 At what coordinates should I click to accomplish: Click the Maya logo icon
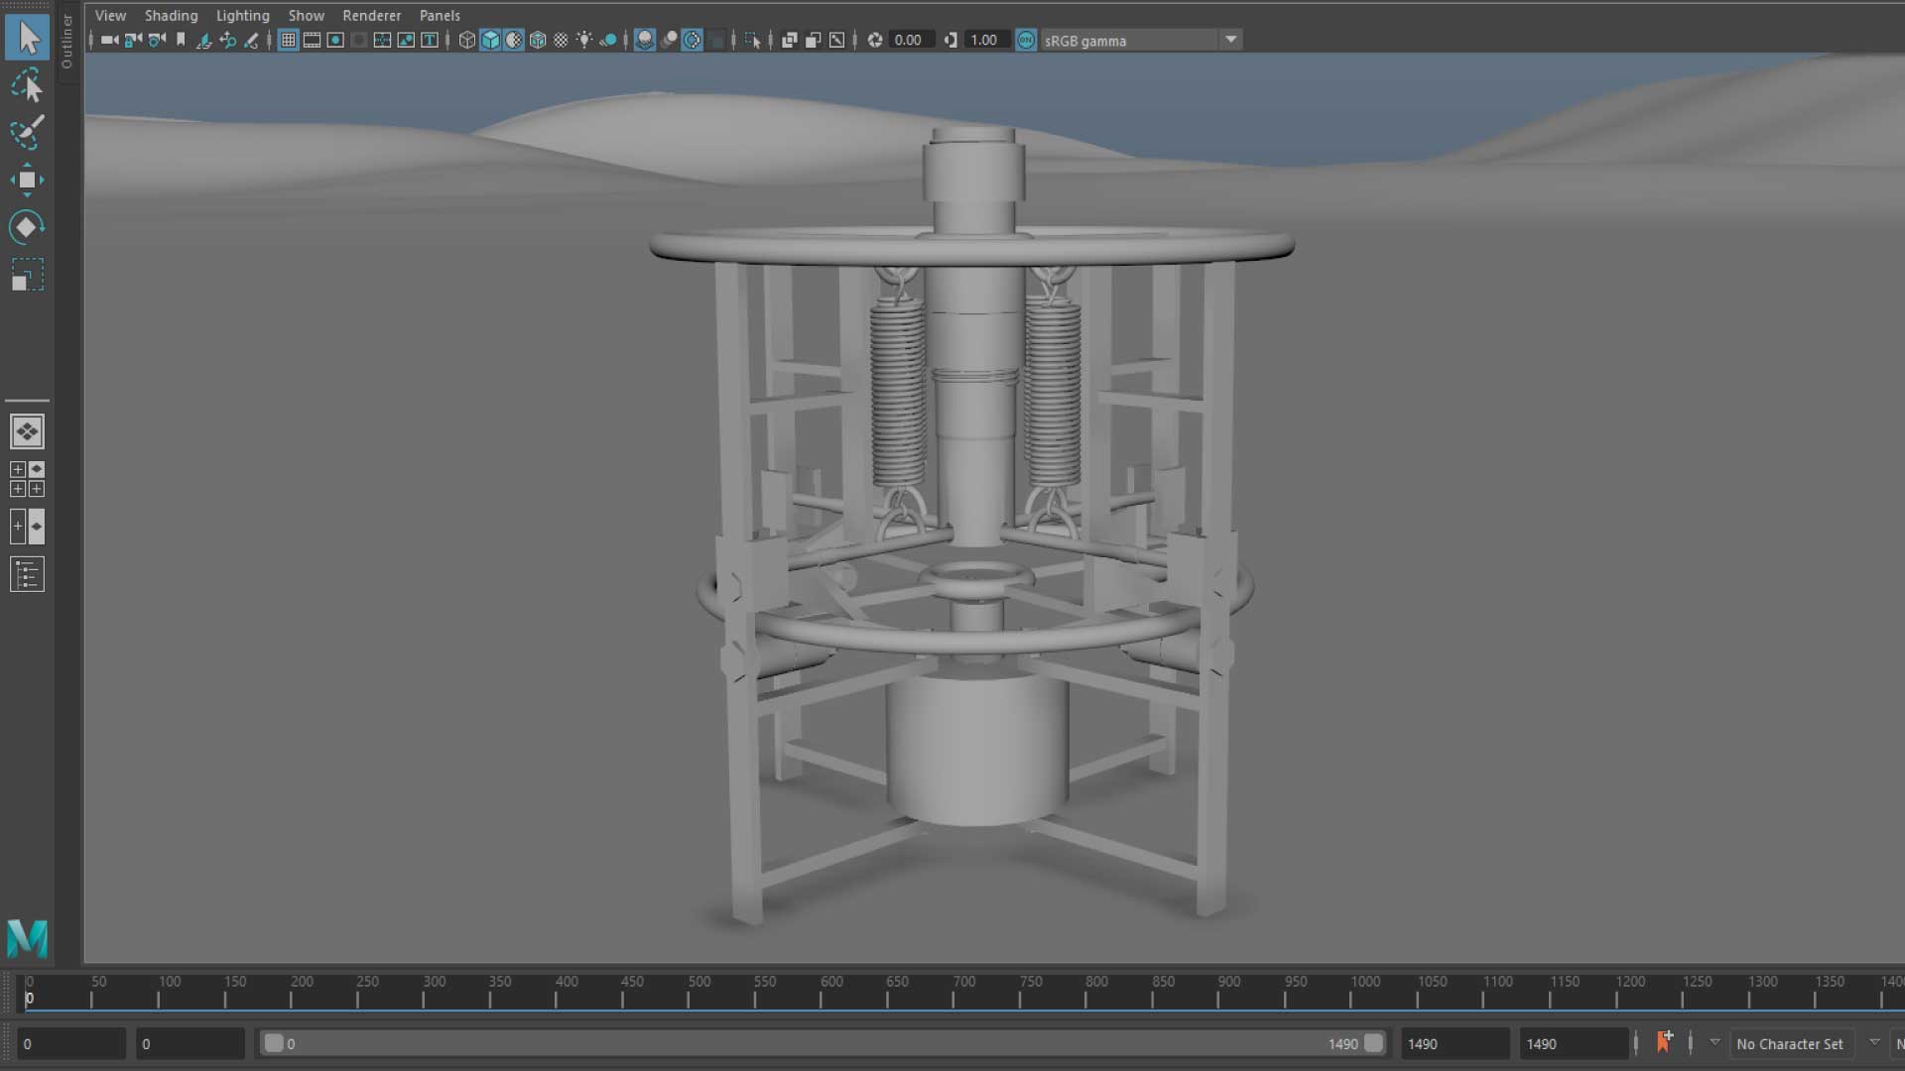(x=27, y=937)
